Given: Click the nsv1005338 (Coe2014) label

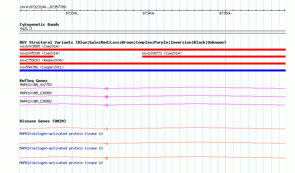Looking at the screenshot, I should [40, 53].
